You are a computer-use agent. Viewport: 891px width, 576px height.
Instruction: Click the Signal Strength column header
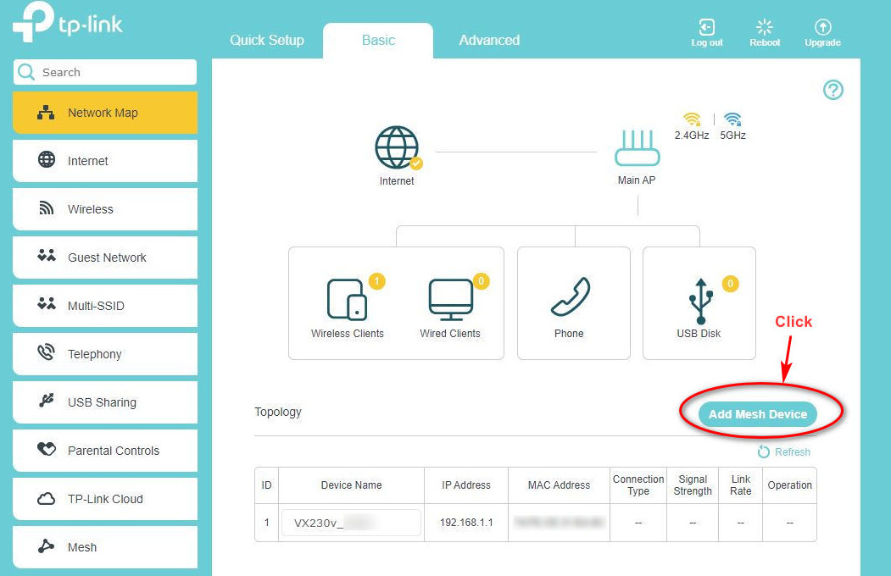coord(693,485)
